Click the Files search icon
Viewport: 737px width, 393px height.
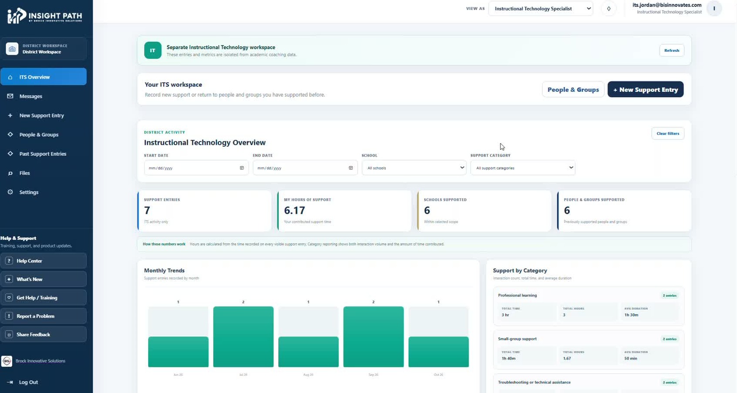click(x=10, y=173)
